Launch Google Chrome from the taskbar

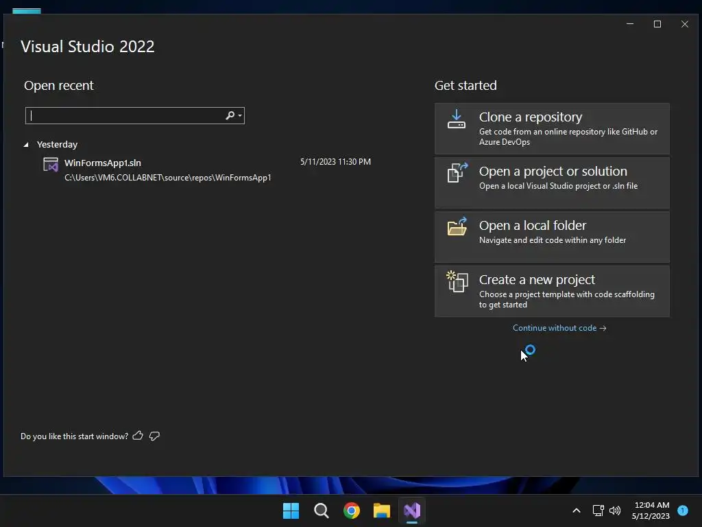[x=352, y=511]
